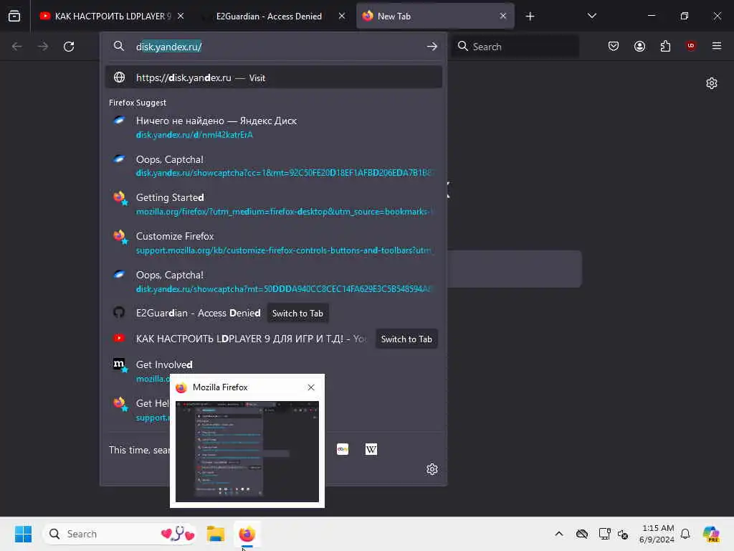Open the clock showing 1:15 AM 6/9/2024

pyautogui.click(x=657, y=534)
